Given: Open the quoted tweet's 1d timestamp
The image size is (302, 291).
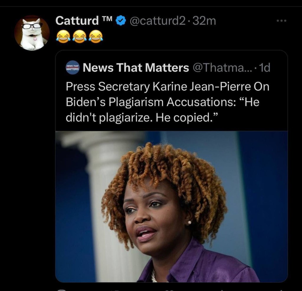Looking at the screenshot, I should (265, 68).
